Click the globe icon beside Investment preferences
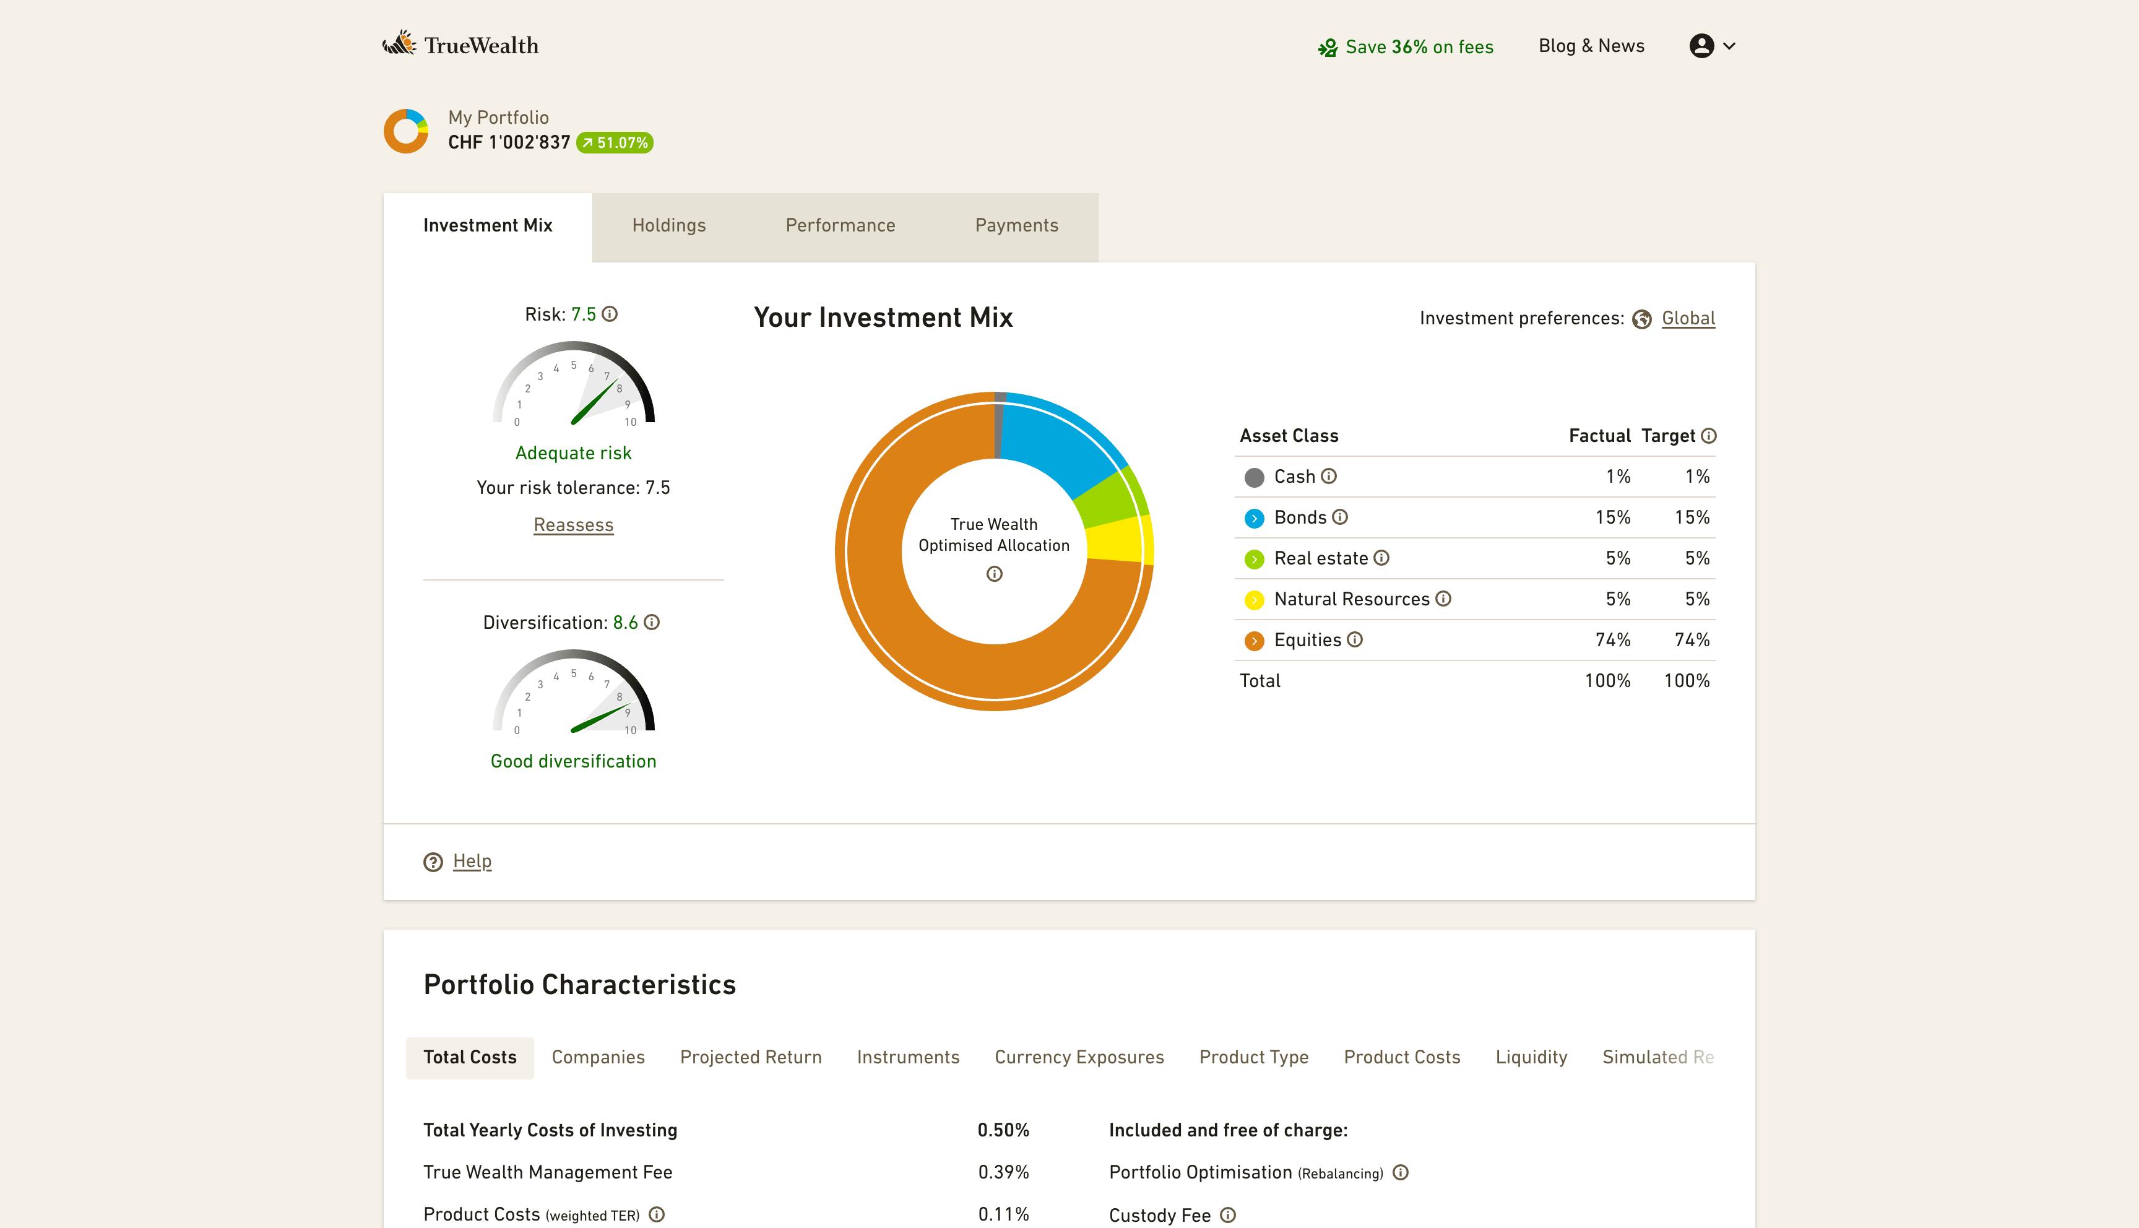Viewport: 2139px width, 1228px height. coord(1641,319)
